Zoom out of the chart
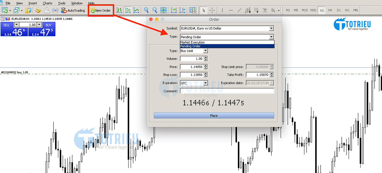 tap(155, 10)
